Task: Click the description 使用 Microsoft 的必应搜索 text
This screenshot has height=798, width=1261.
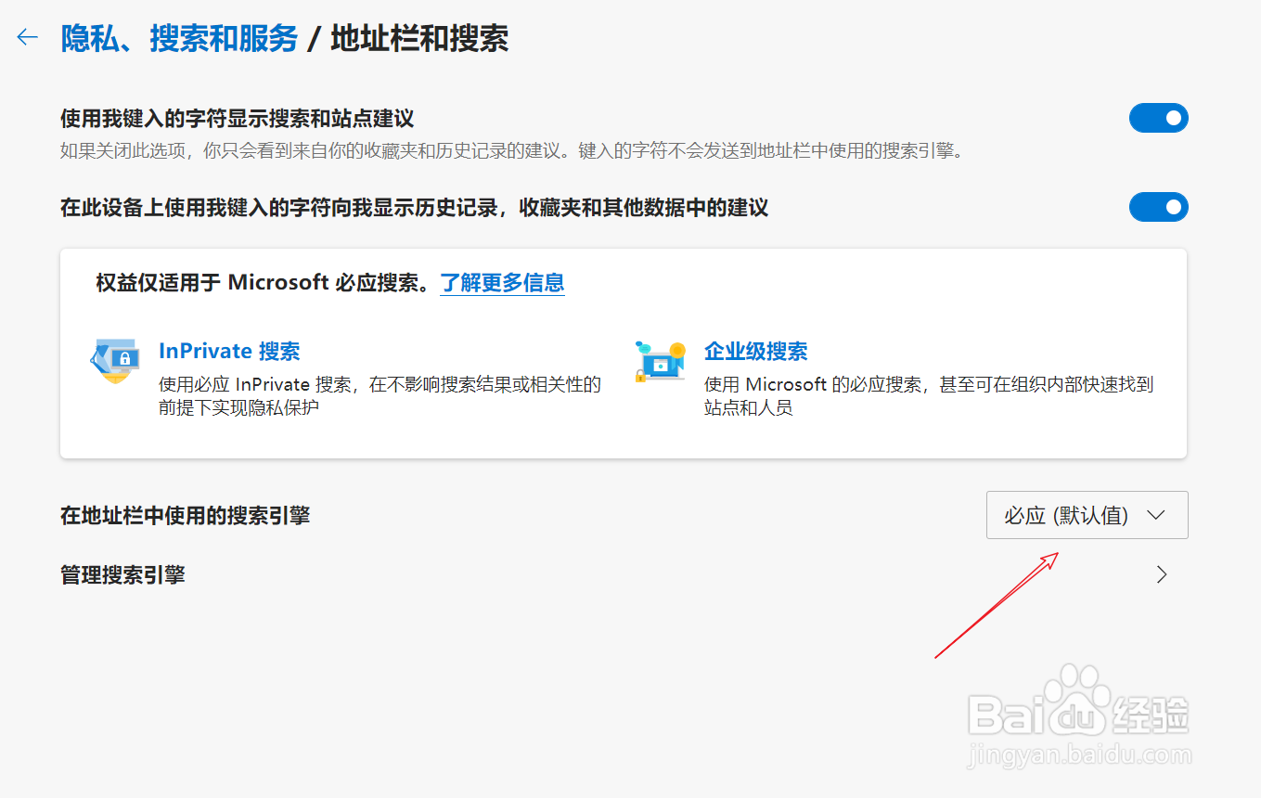Action: click(929, 395)
